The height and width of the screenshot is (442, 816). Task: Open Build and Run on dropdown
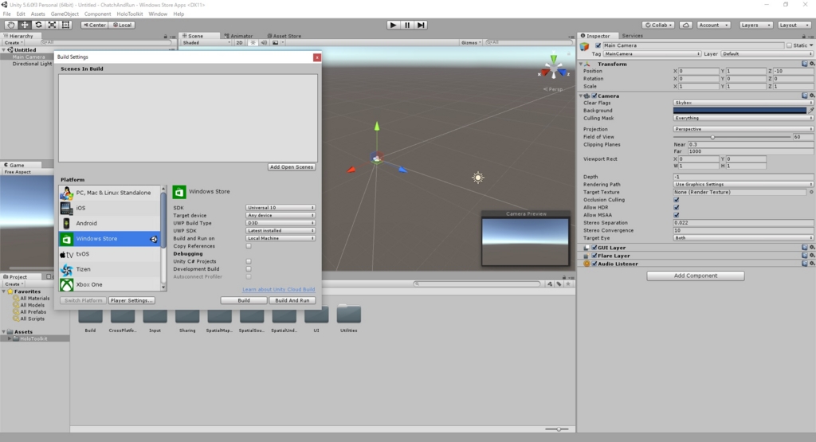click(x=280, y=238)
